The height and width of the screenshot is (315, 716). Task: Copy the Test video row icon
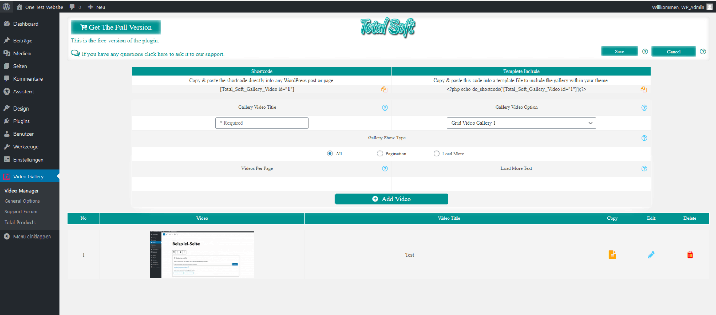pyautogui.click(x=612, y=255)
